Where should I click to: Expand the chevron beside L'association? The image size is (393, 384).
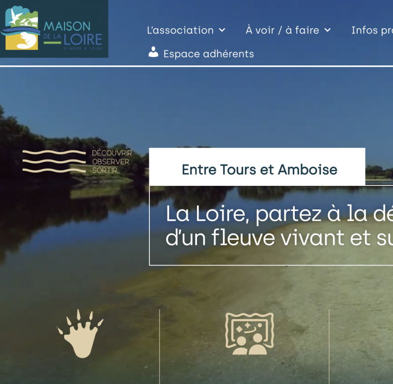click(x=222, y=30)
